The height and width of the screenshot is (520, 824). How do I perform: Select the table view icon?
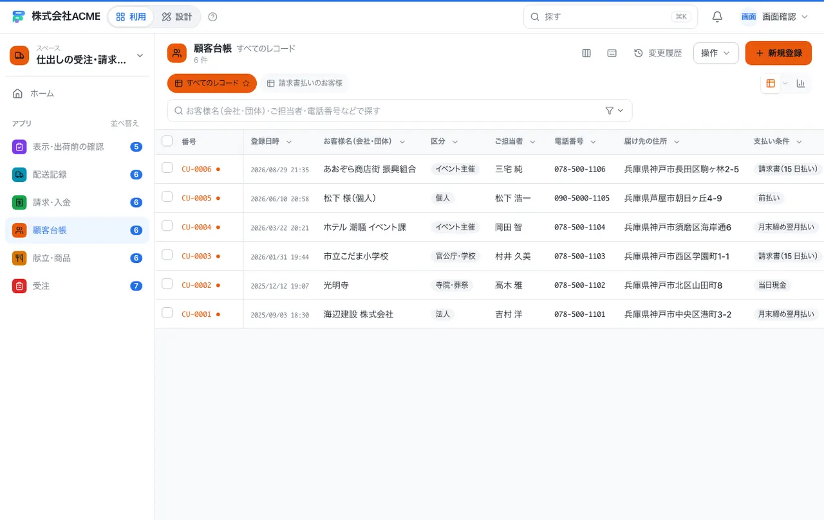click(x=771, y=84)
